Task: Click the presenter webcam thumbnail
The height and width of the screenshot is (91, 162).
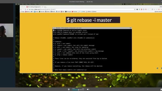Action: 7,30
